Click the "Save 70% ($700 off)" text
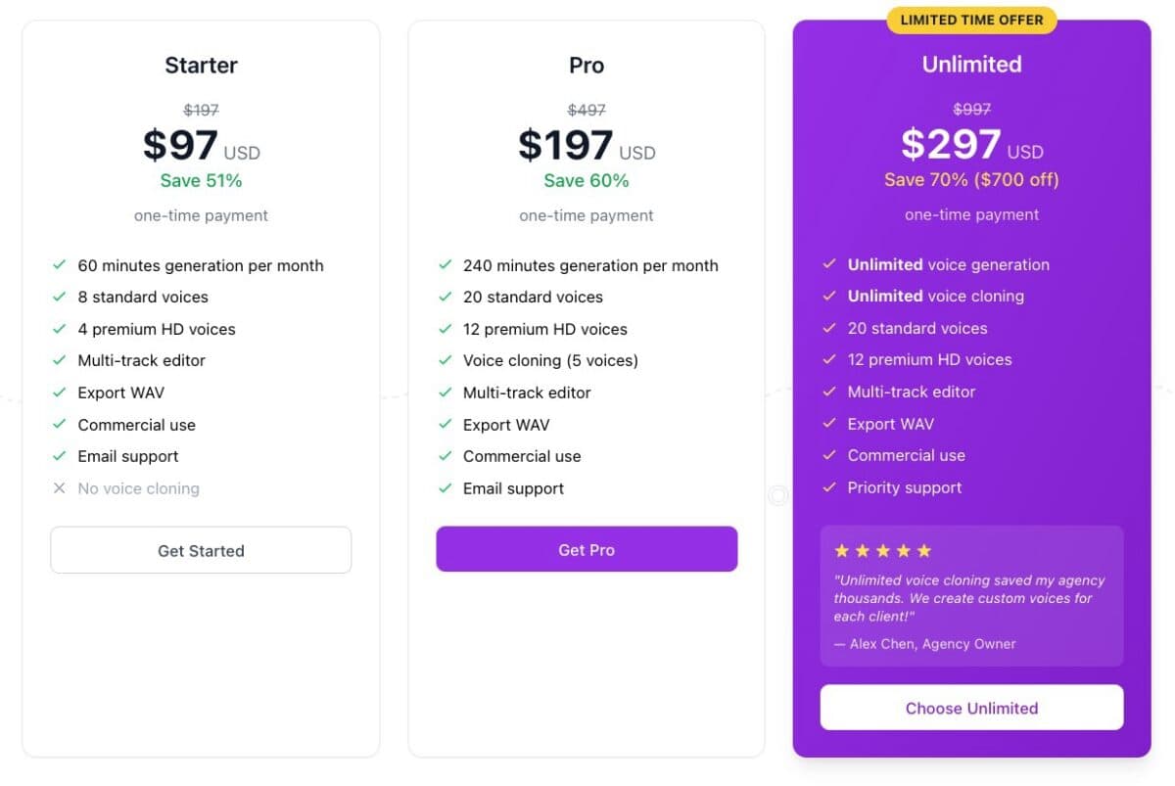 tap(971, 179)
